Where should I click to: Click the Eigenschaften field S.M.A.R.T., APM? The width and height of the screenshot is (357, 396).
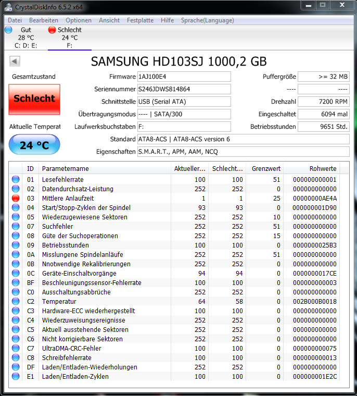click(x=244, y=152)
